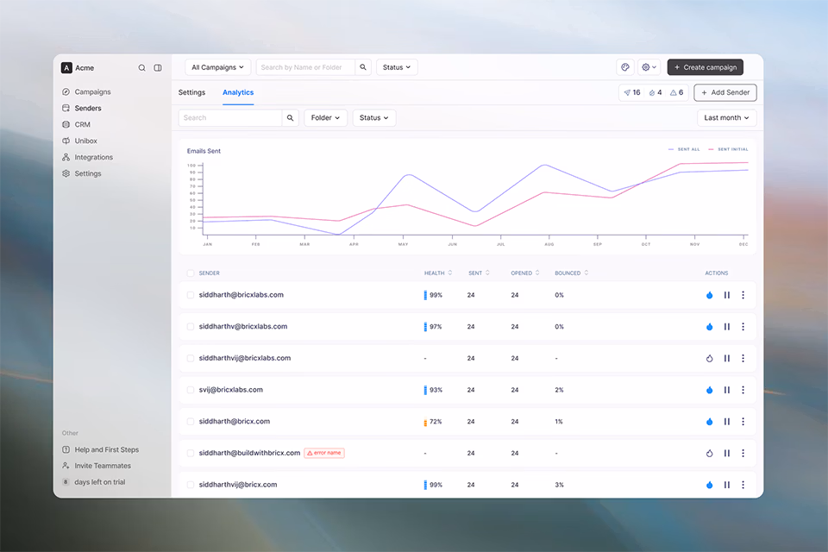Screen dimensions: 828x552
Task: Open the top bar Status dropdown
Action: click(397, 67)
